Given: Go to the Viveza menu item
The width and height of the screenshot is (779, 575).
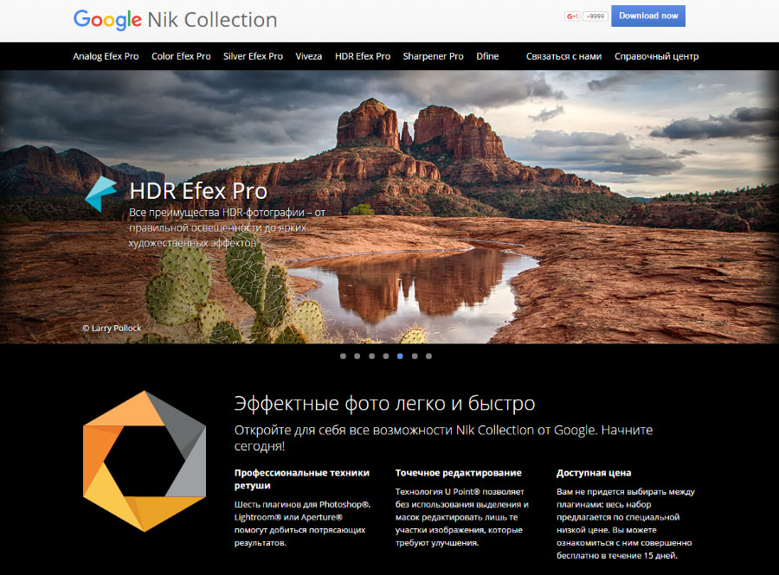Looking at the screenshot, I should (308, 56).
